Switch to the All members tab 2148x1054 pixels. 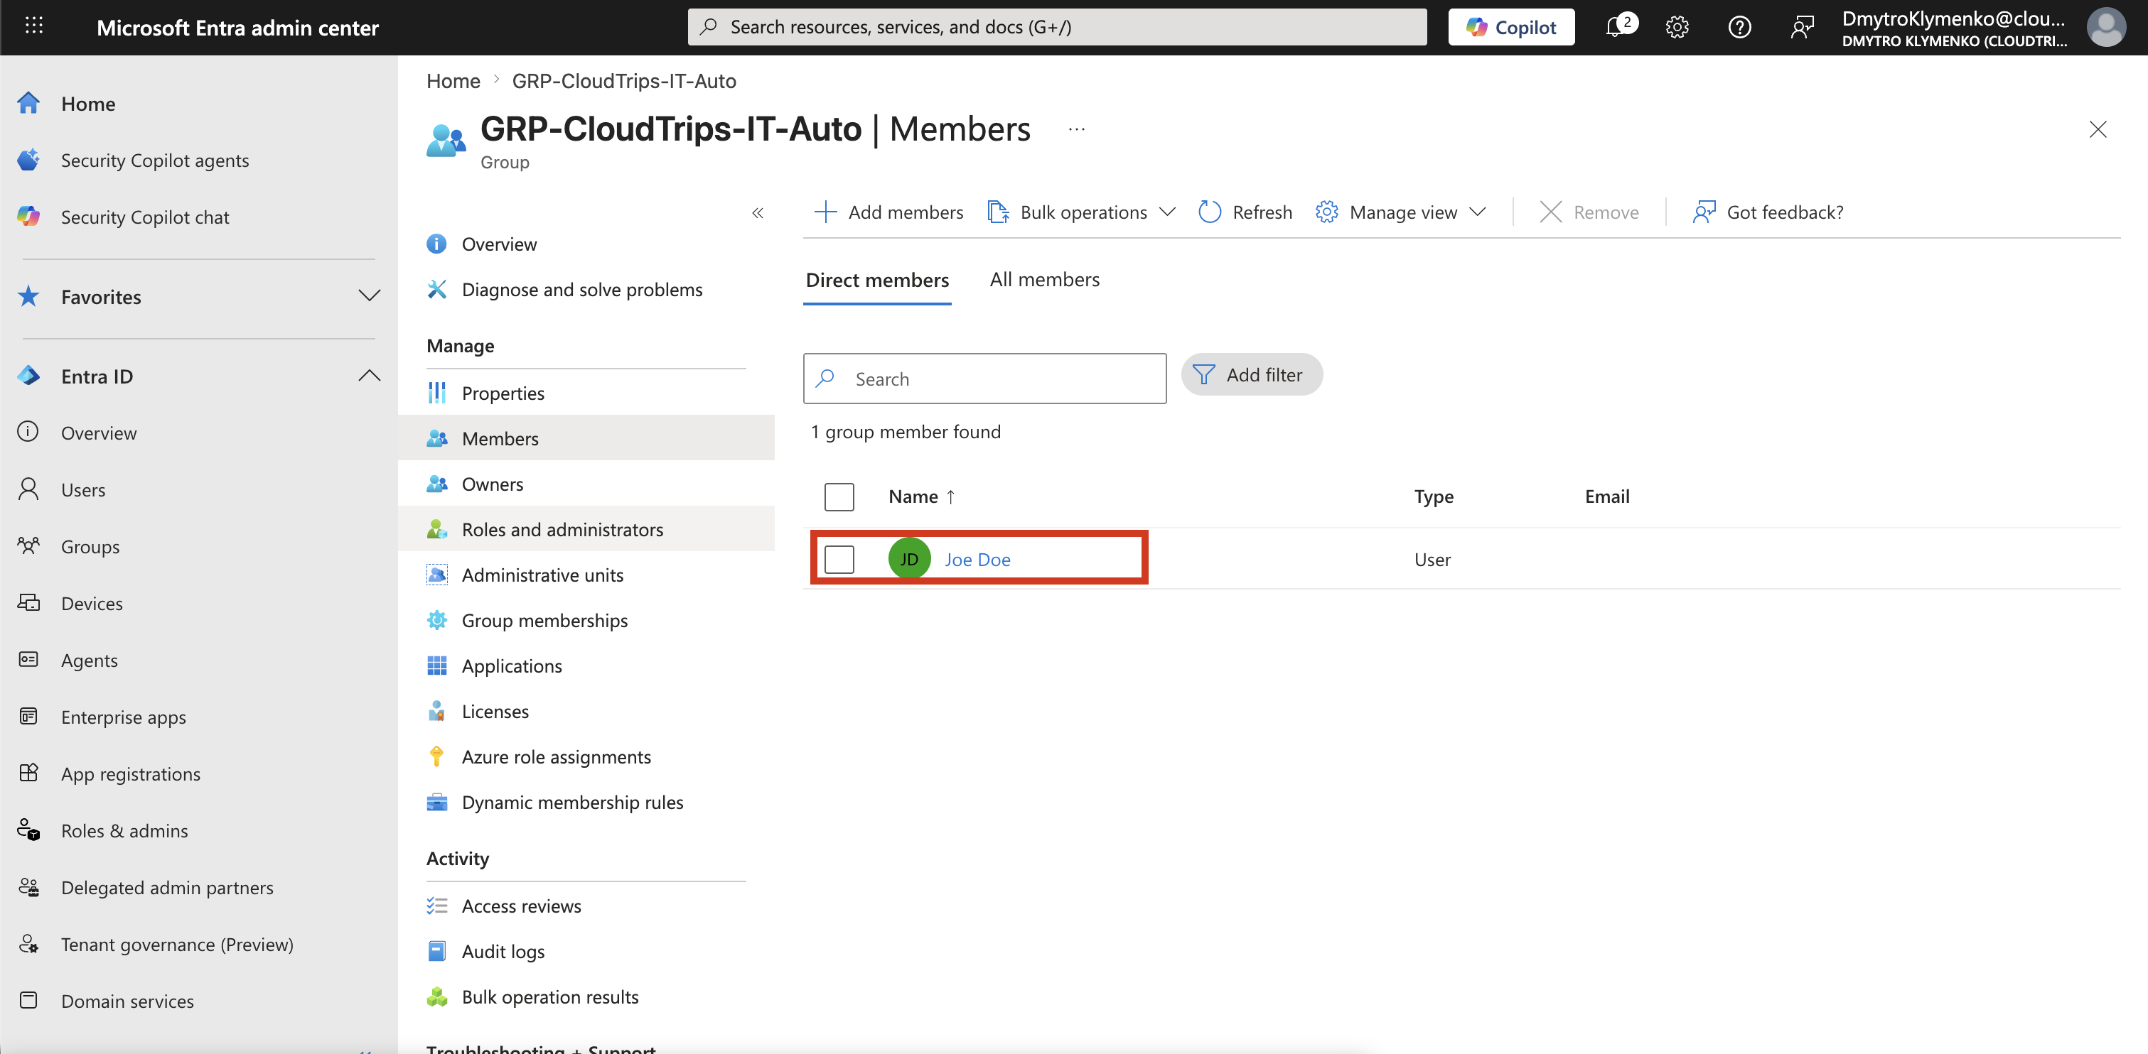pyautogui.click(x=1044, y=280)
